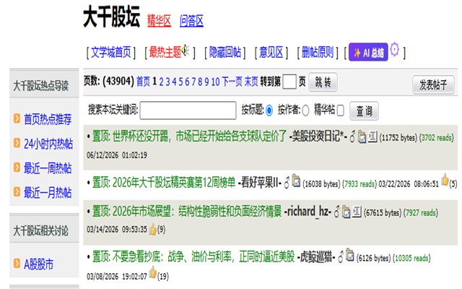Select the 按作者 radio button
This screenshot has width=462, height=289.
(x=305, y=111)
